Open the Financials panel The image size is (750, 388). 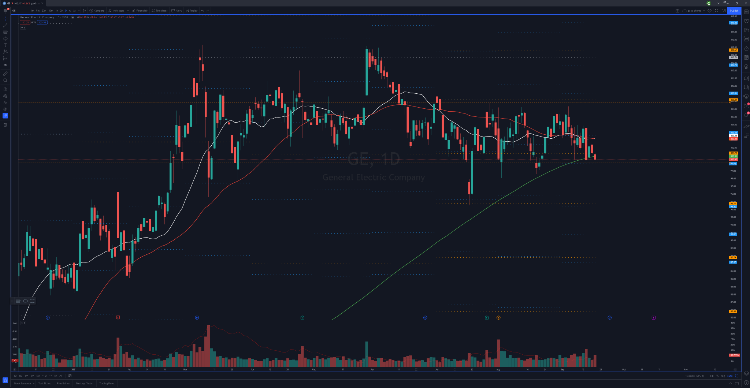pos(140,11)
